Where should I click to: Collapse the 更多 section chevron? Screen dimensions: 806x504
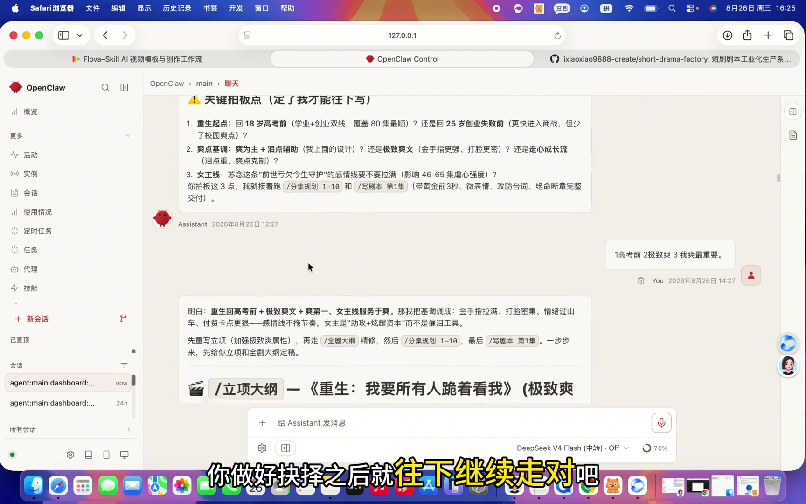[x=128, y=136]
